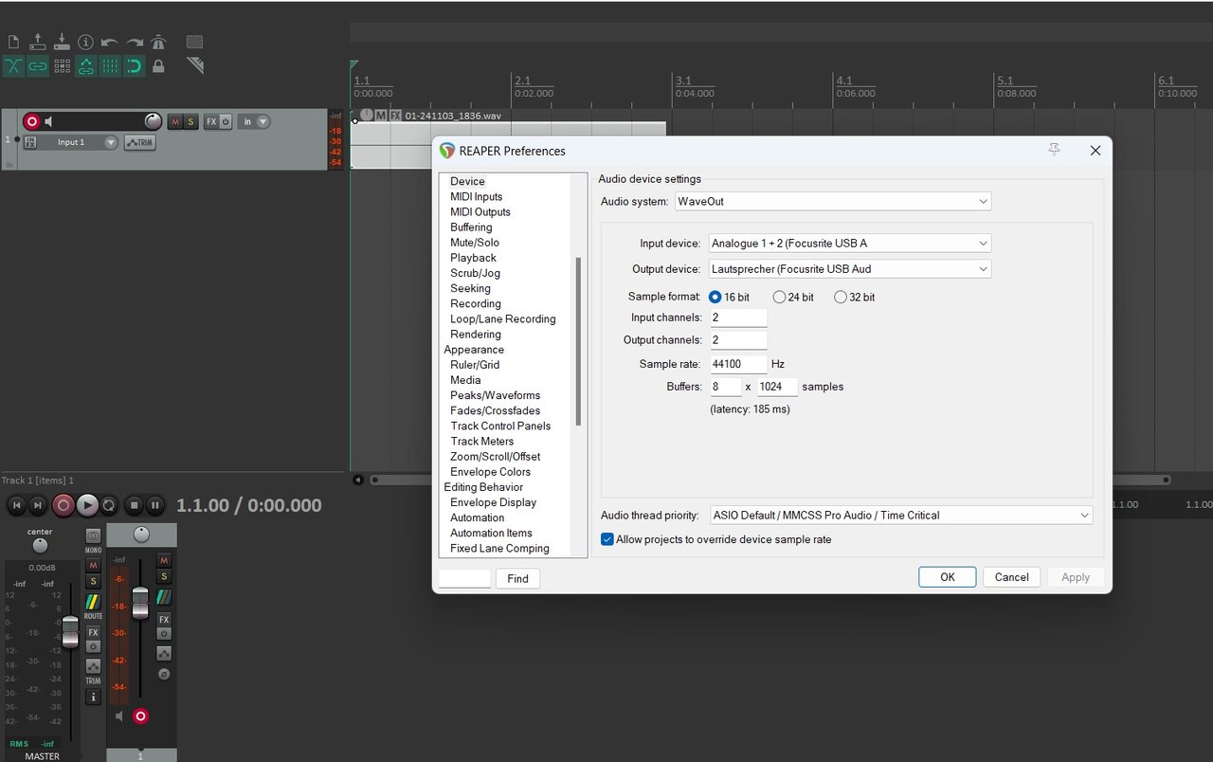Click the preferences search field beside Find
This screenshot has height=762, width=1213.
(464, 578)
